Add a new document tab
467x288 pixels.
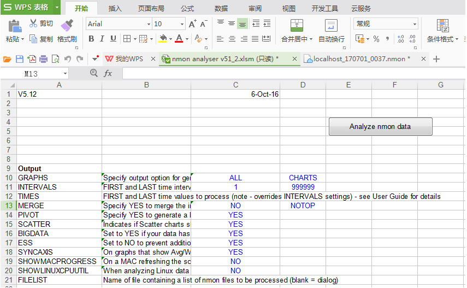click(x=436, y=59)
